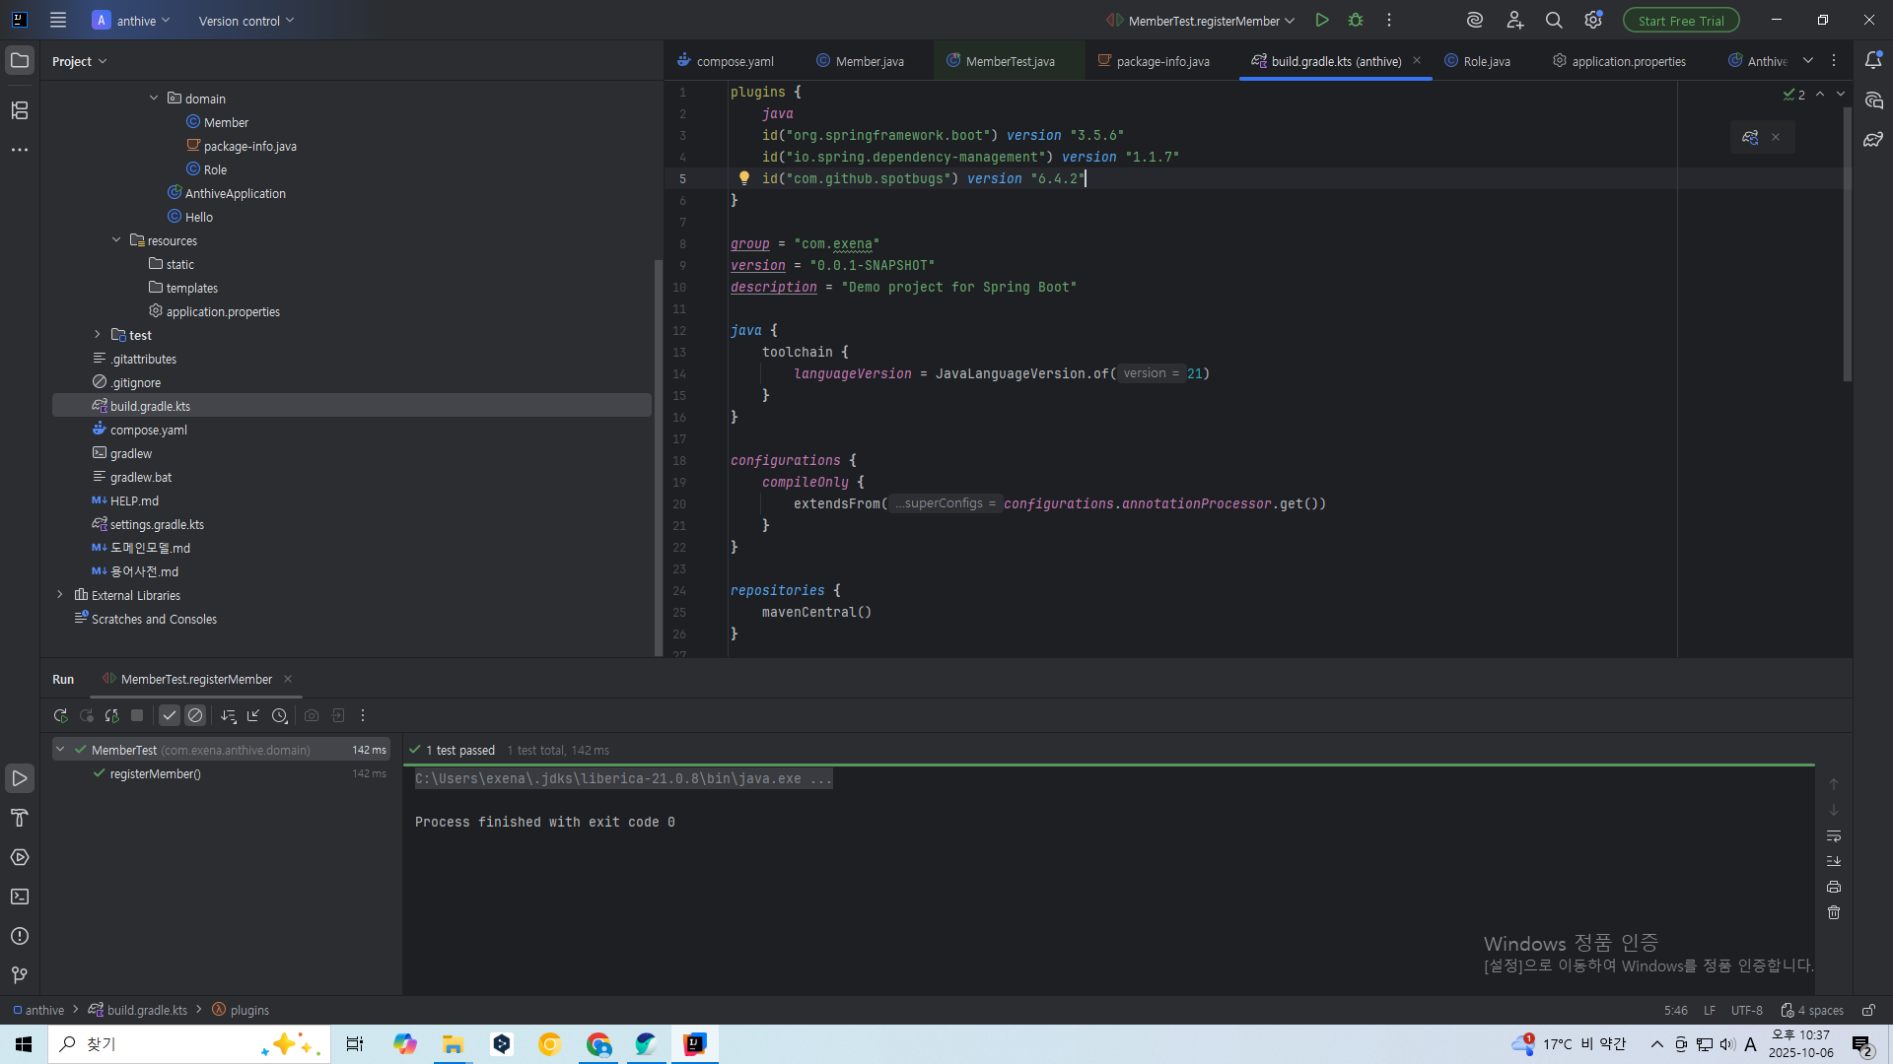Open the Build hammer tool window

(20, 818)
